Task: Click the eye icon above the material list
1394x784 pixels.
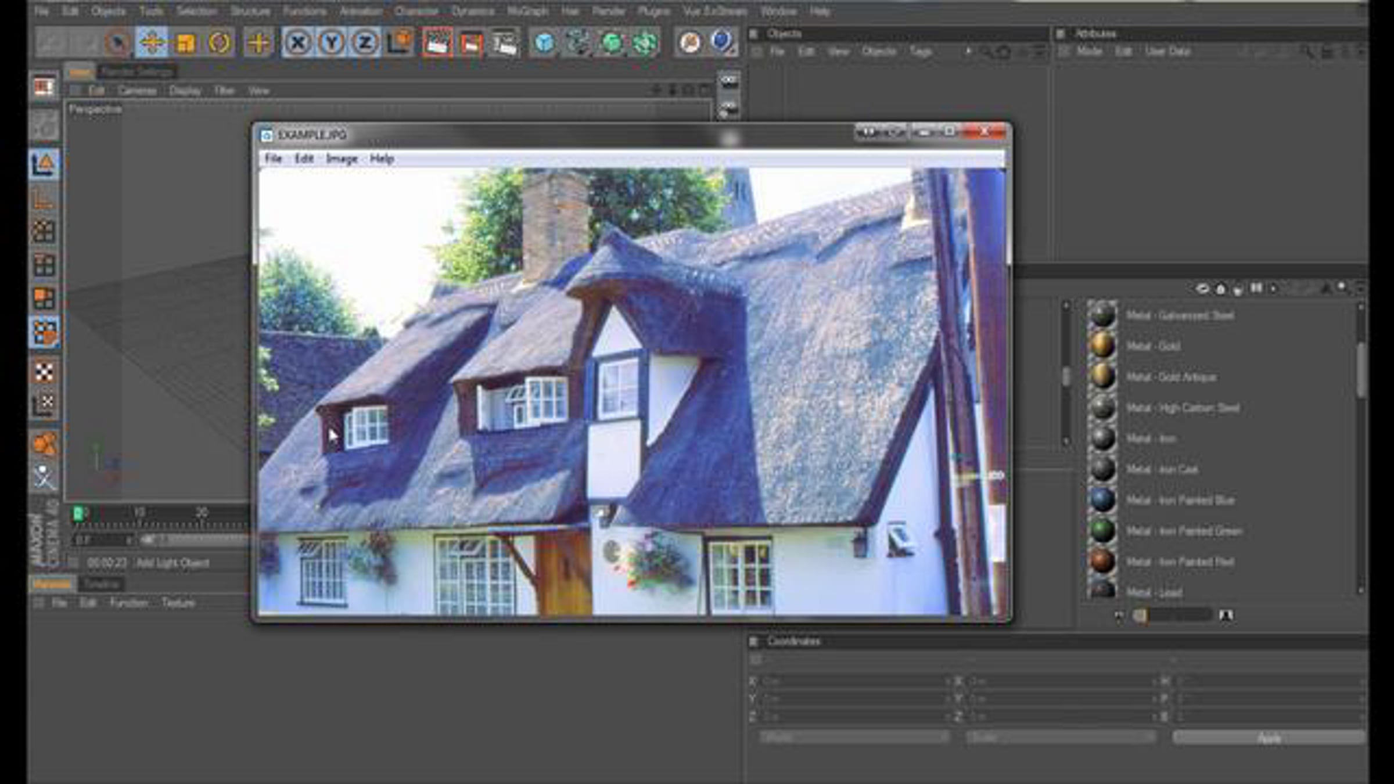Action: point(1202,289)
